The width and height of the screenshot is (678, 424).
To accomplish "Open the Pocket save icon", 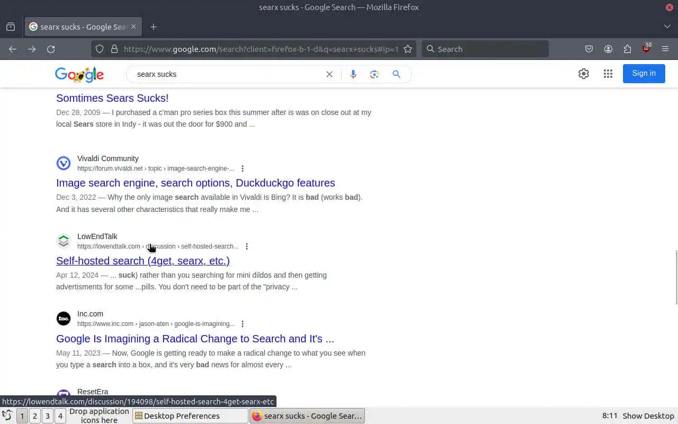I will coord(589,49).
